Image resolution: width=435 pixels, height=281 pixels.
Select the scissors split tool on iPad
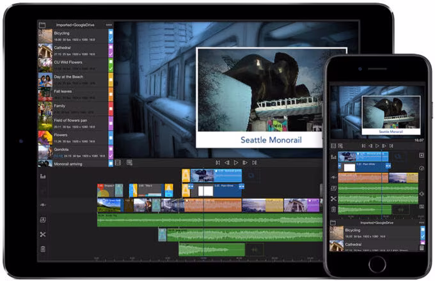43,234
